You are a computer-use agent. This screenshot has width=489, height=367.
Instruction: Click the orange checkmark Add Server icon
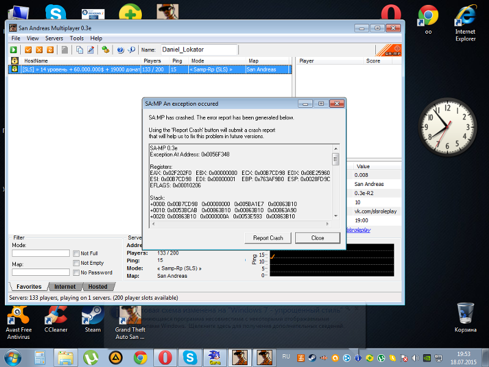coord(28,50)
